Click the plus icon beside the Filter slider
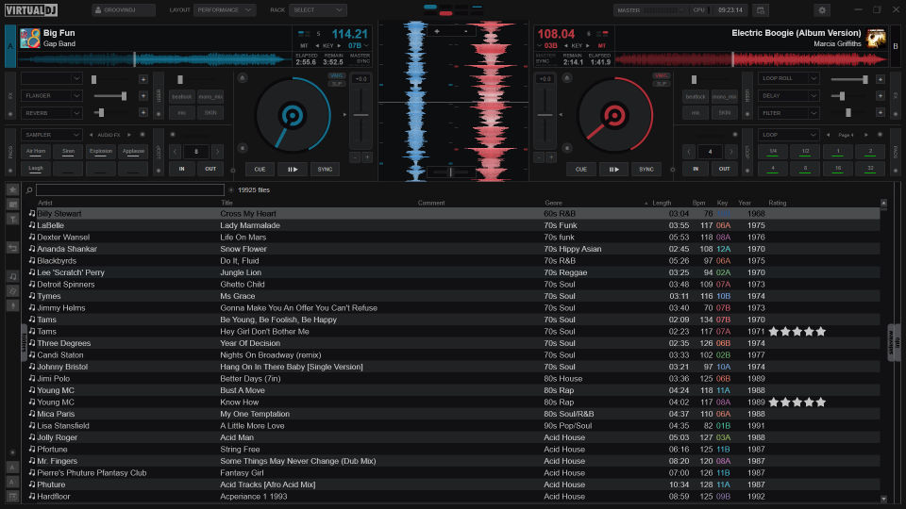Viewport: 906px width, 509px height. (x=880, y=113)
